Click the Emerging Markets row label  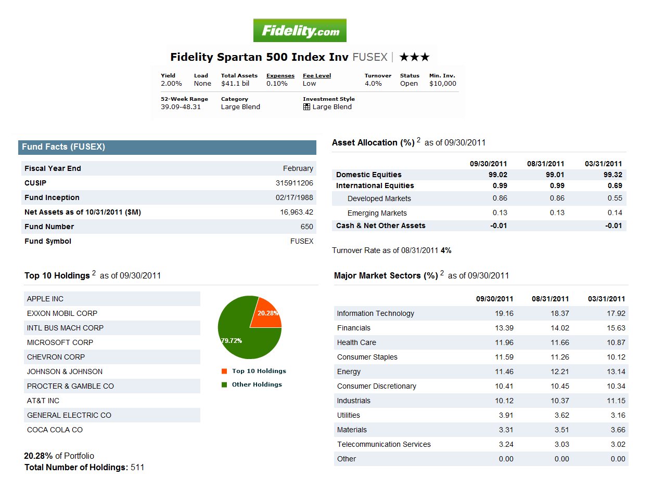[x=377, y=213]
